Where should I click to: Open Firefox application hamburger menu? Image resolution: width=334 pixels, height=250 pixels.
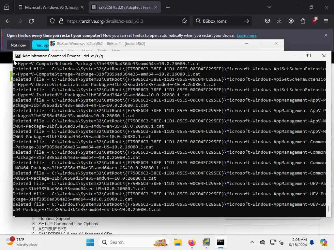(x=326, y=21)
